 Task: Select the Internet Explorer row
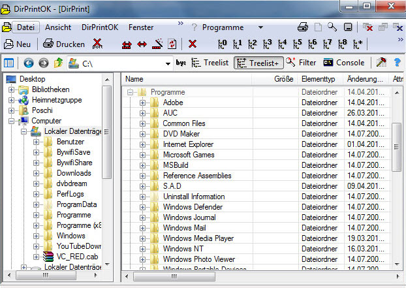click(256, 144)
